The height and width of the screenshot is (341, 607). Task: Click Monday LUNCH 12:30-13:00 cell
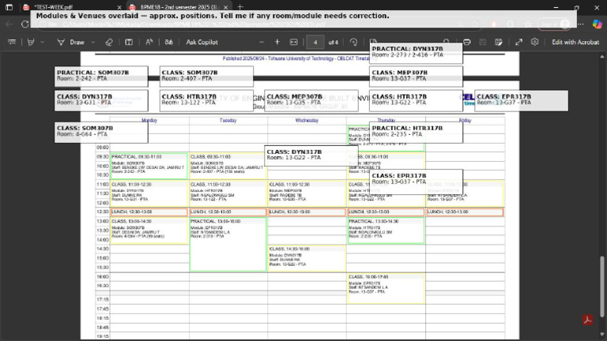point(149,212)
